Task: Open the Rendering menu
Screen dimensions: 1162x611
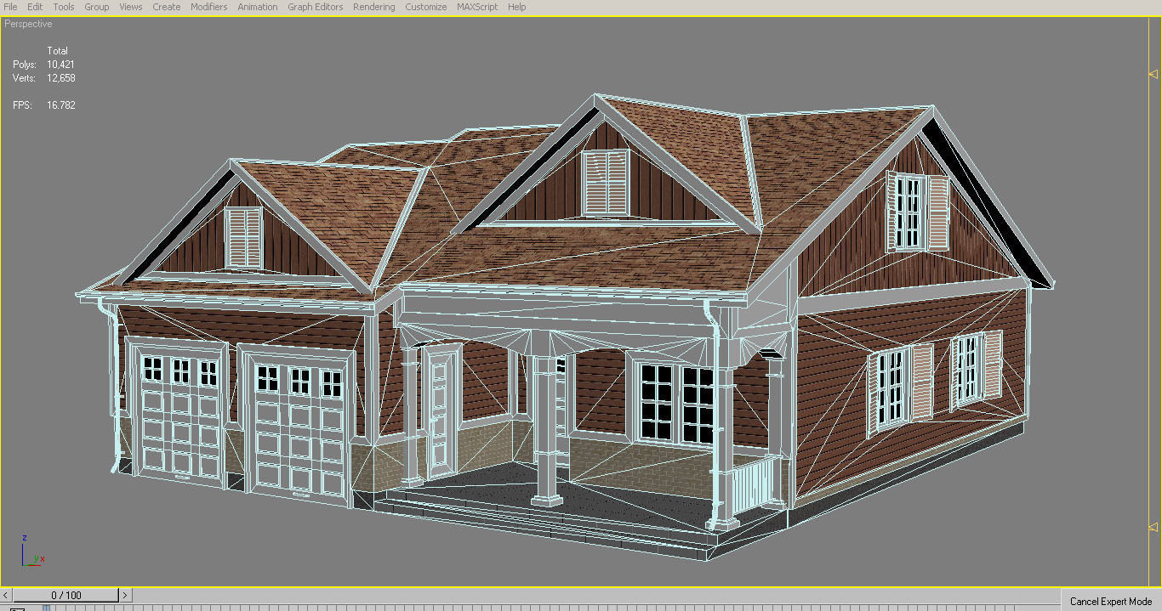Action: click(374, 7)
